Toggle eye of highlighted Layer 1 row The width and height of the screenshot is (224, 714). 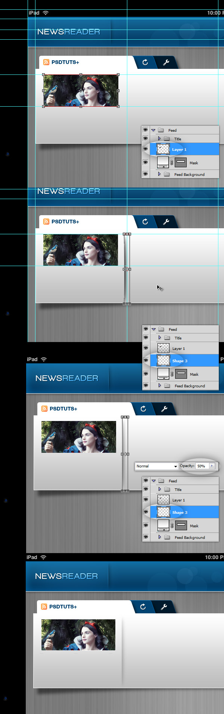coord(145,149)
